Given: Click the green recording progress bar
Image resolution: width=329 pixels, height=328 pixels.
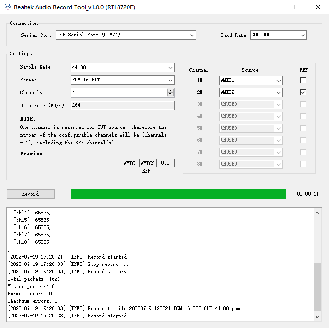Looking at the screenshot, I should click(178, 194).
